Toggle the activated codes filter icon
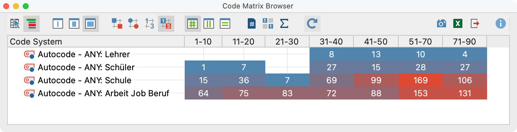The width and height of the screenshot is (517, 132). tap(32, 24)
